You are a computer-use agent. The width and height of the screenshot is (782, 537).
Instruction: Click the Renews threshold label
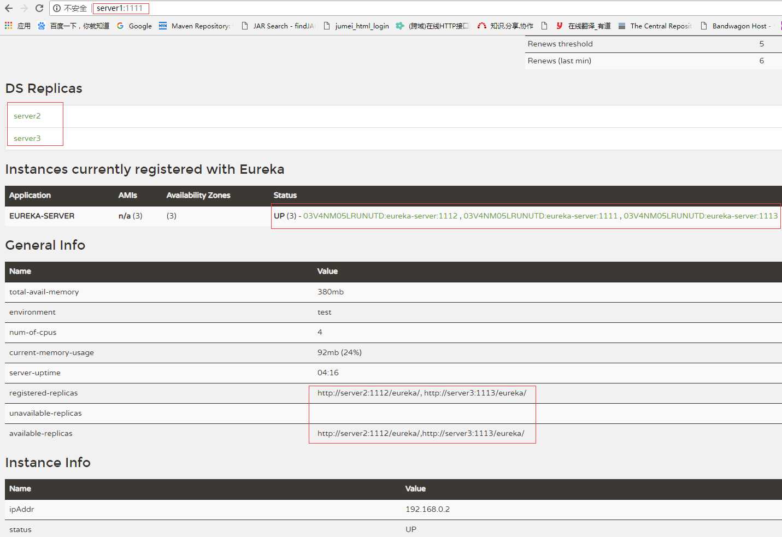[560, 44]
